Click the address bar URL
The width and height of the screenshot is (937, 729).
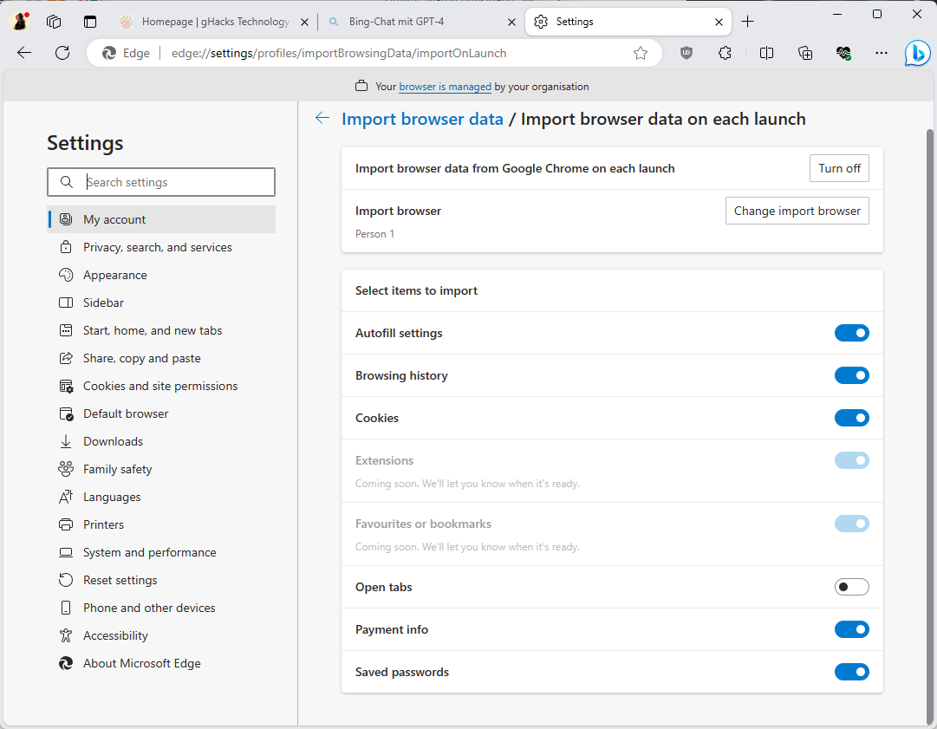click(339, 53)
